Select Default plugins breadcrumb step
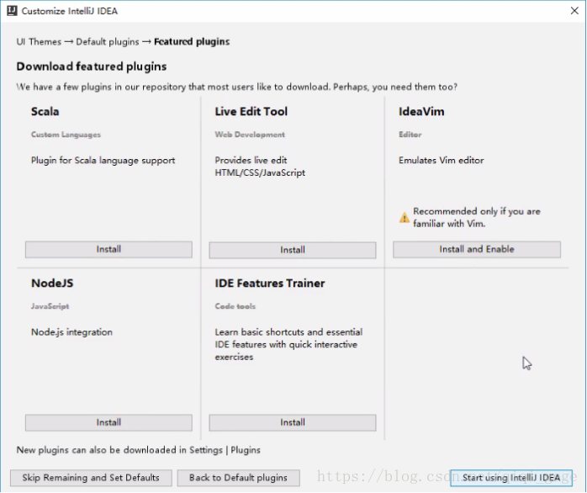Image resolution: width=587 pixels, height=493 pixels. pyautogui.click(x=108, y=41)
